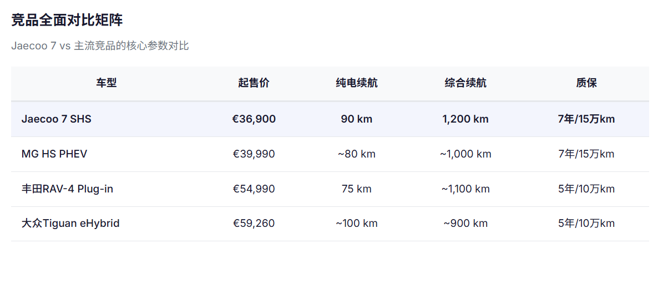Screen dimensions: 663x284
Task: Click the €36,900 price cell
Action: tap(254, 119)
